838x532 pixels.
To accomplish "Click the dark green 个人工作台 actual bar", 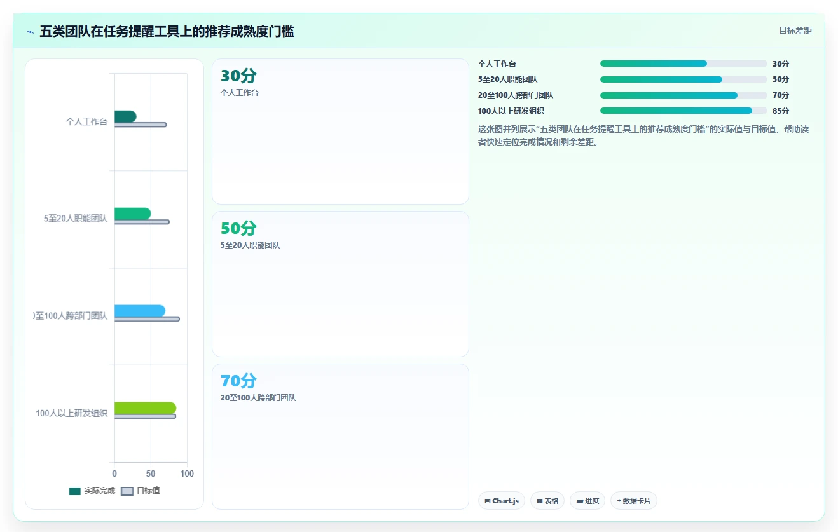I will [x=125, y=116].
